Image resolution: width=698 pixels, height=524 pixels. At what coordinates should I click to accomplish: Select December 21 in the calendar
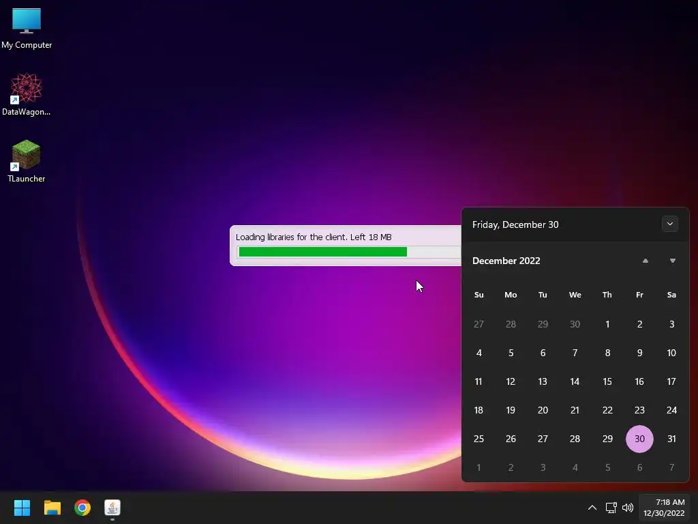click(575, 410)
